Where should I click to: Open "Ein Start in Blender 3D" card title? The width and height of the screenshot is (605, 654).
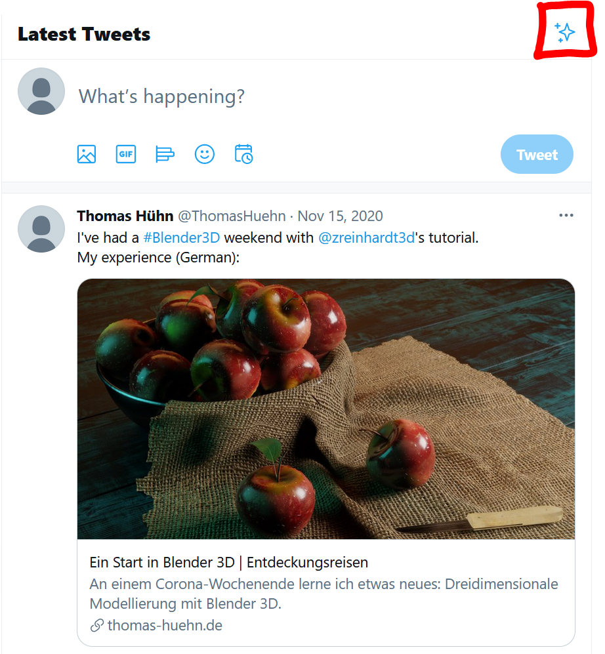point(228,562)
